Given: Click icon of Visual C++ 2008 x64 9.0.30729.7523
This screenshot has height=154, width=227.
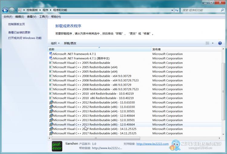Looking at the screenshot, I should (x=51, y=80).
